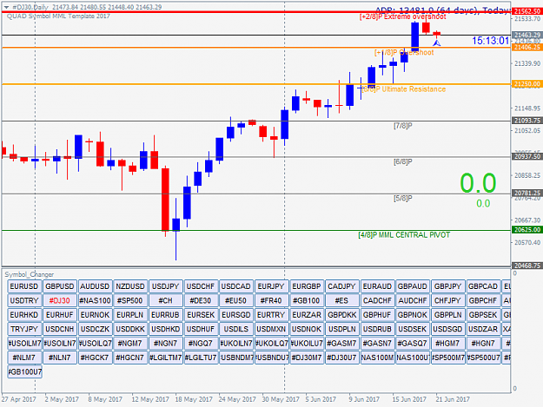The image size is (543, 407).
Task: Select the 21406.25 orange price label
Action: click(527, 48)
